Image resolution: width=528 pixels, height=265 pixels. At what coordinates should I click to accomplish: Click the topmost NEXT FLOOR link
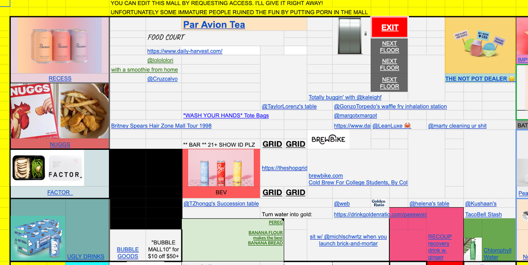[x=389, y=47]
